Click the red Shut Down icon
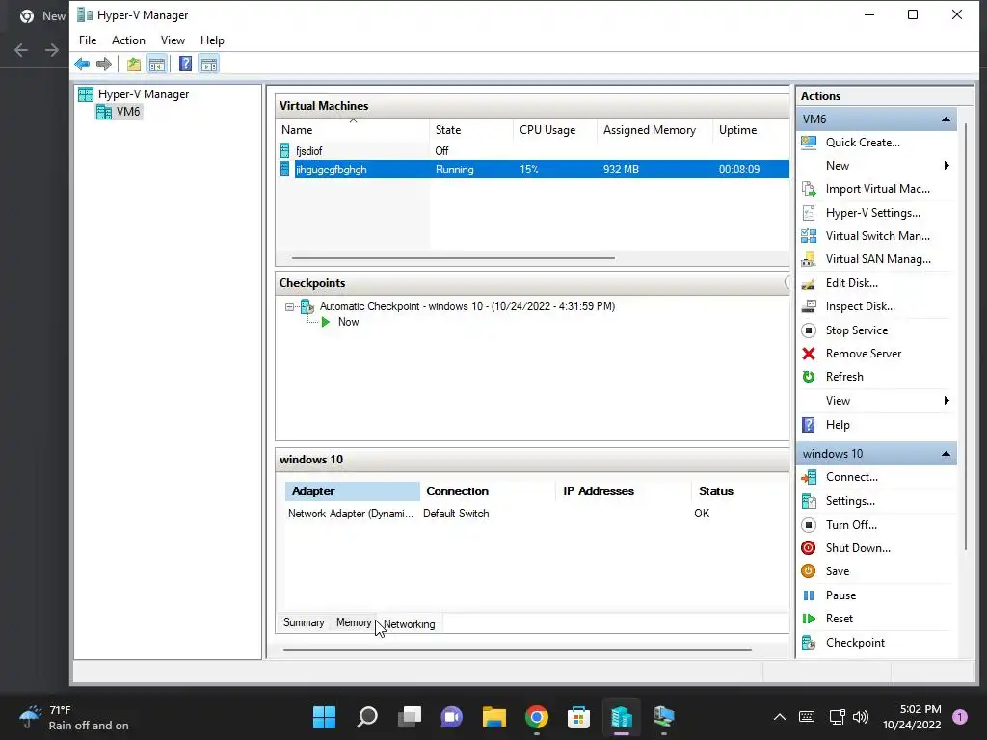Image resolution: width=987 pixels, height=740 pixels. (x=809, y=548)
